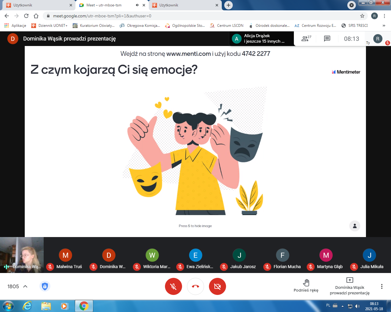Hang up with the red leave call button
The width and height of the screenshot is (391, 312).
(x=195, y=286)
